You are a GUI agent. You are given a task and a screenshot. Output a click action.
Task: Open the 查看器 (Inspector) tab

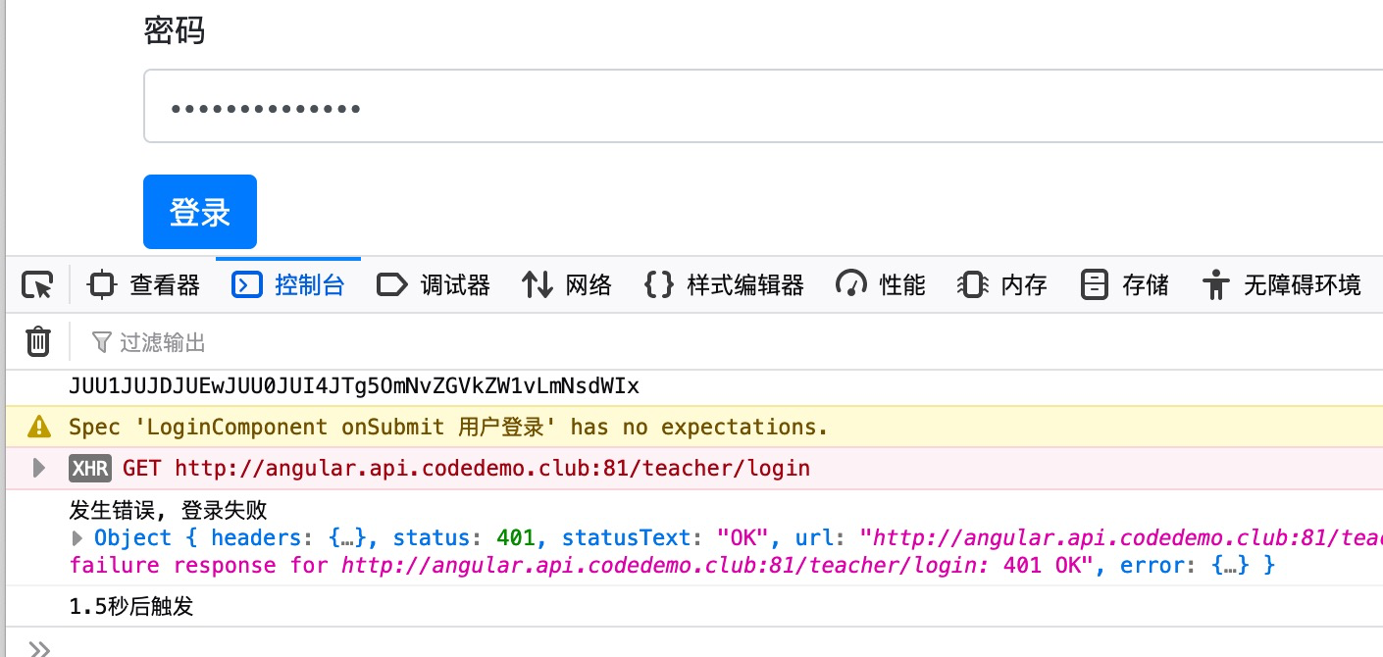(143, 285)
